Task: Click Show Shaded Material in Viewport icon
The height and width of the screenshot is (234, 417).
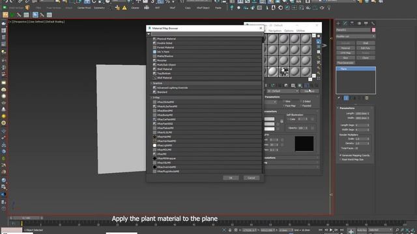Action: [x=300, y=85]
